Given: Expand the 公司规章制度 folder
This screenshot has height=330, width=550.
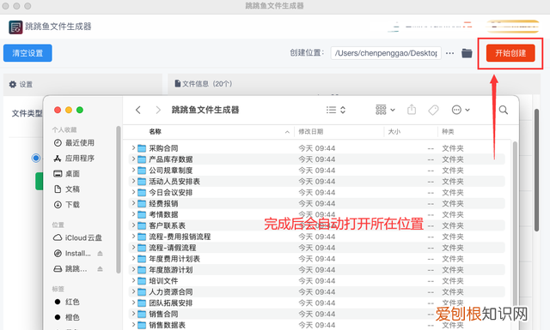Looking at the screenshot, I should tap(133, 170).
